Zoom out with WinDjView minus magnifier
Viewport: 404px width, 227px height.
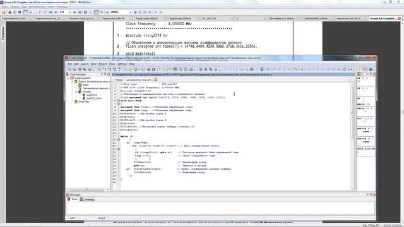(107, 12)
